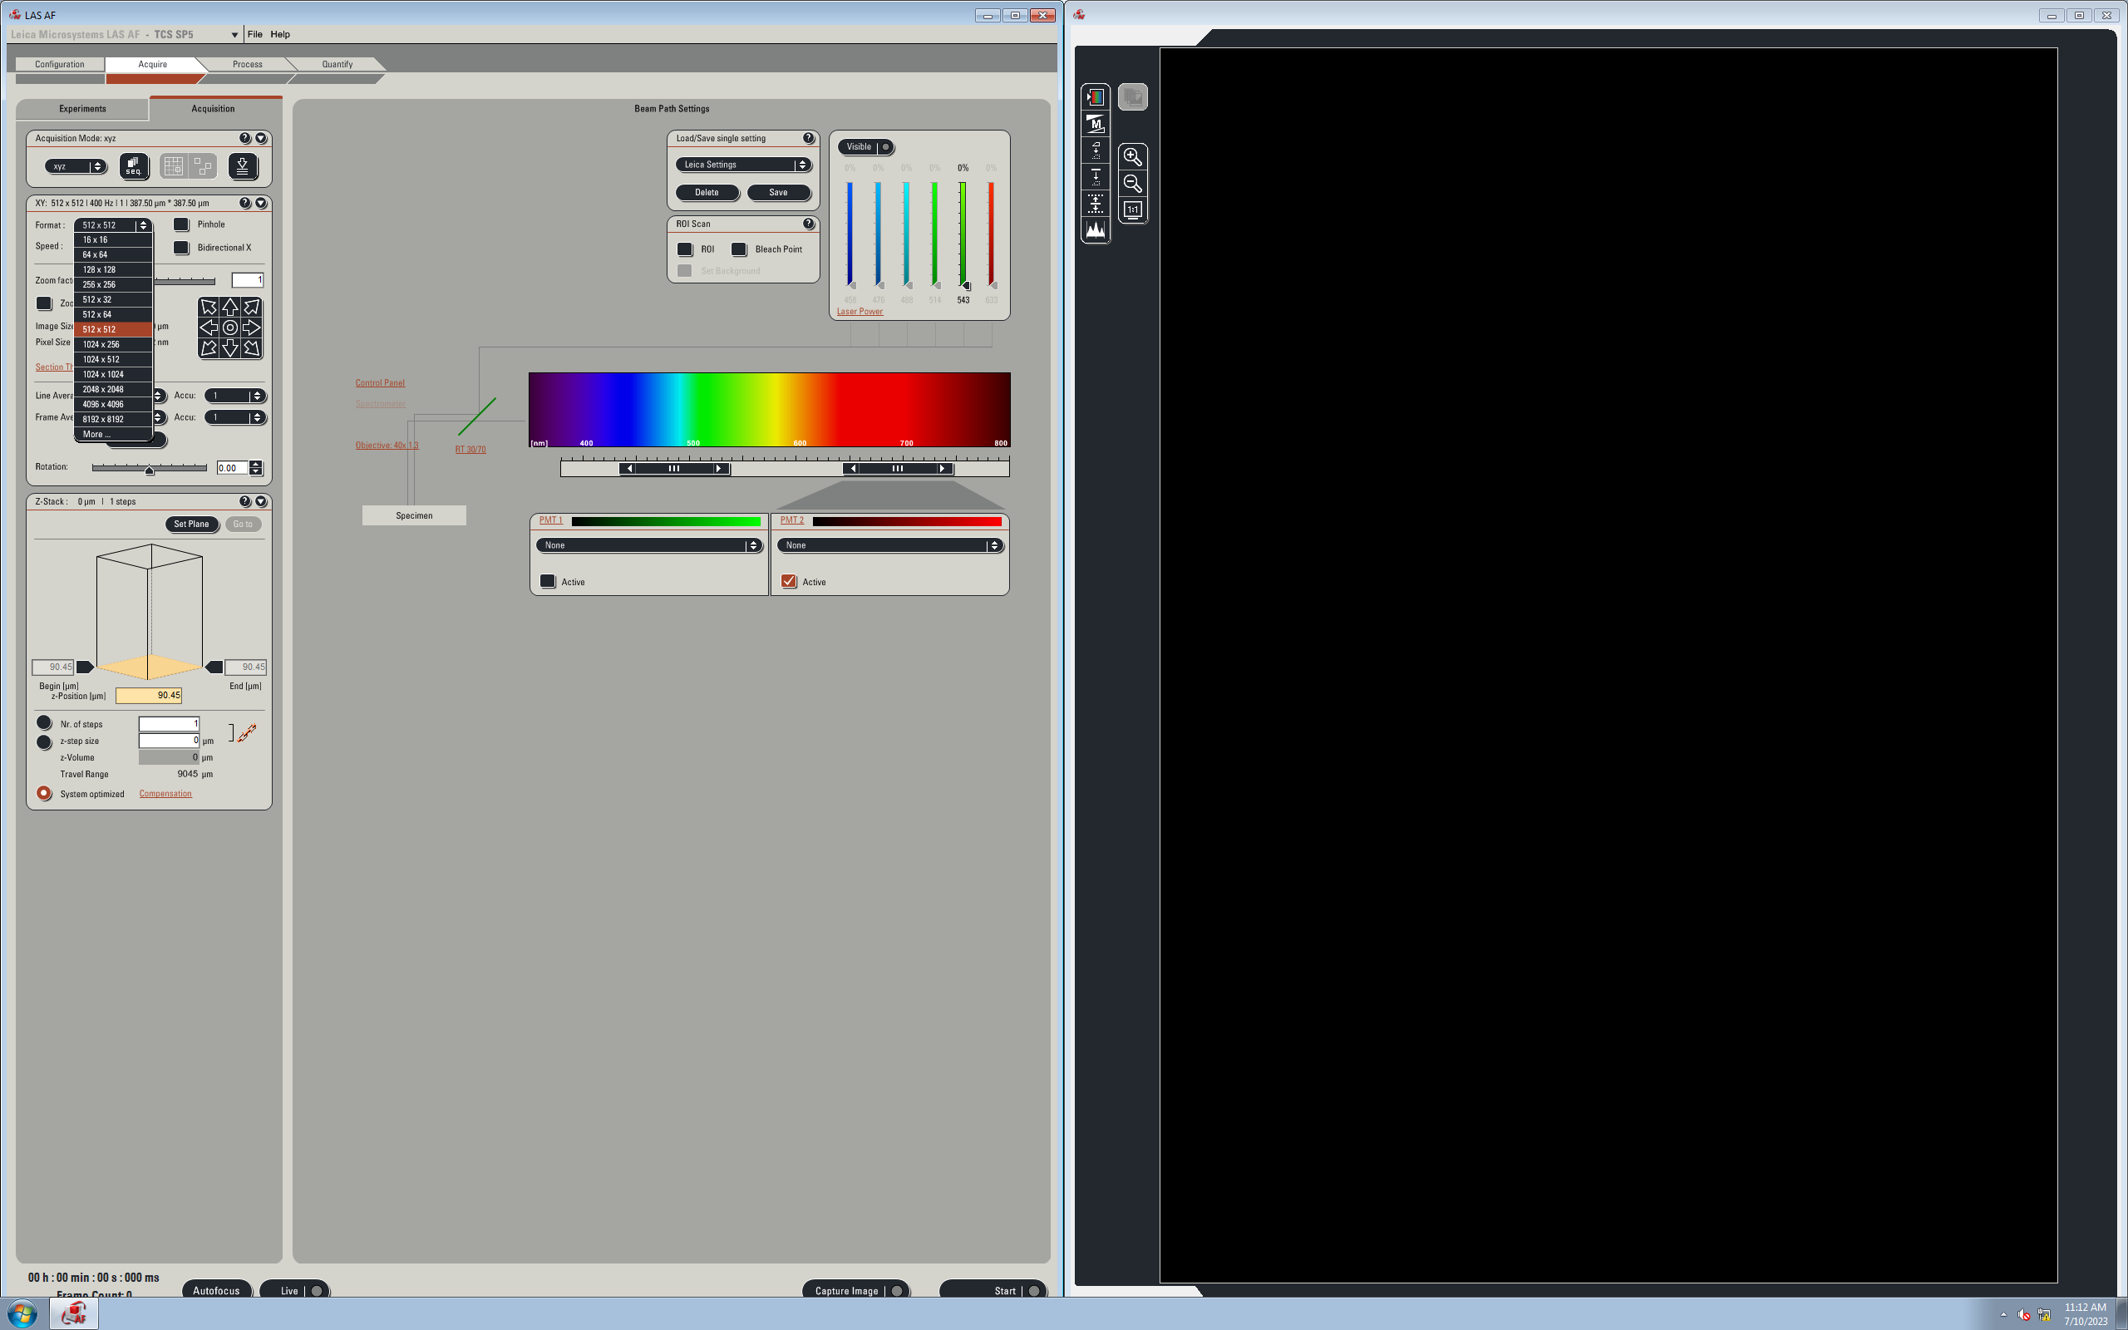Select the System optimized radio button
The image size is (2128, 1330).
(44, 793)
